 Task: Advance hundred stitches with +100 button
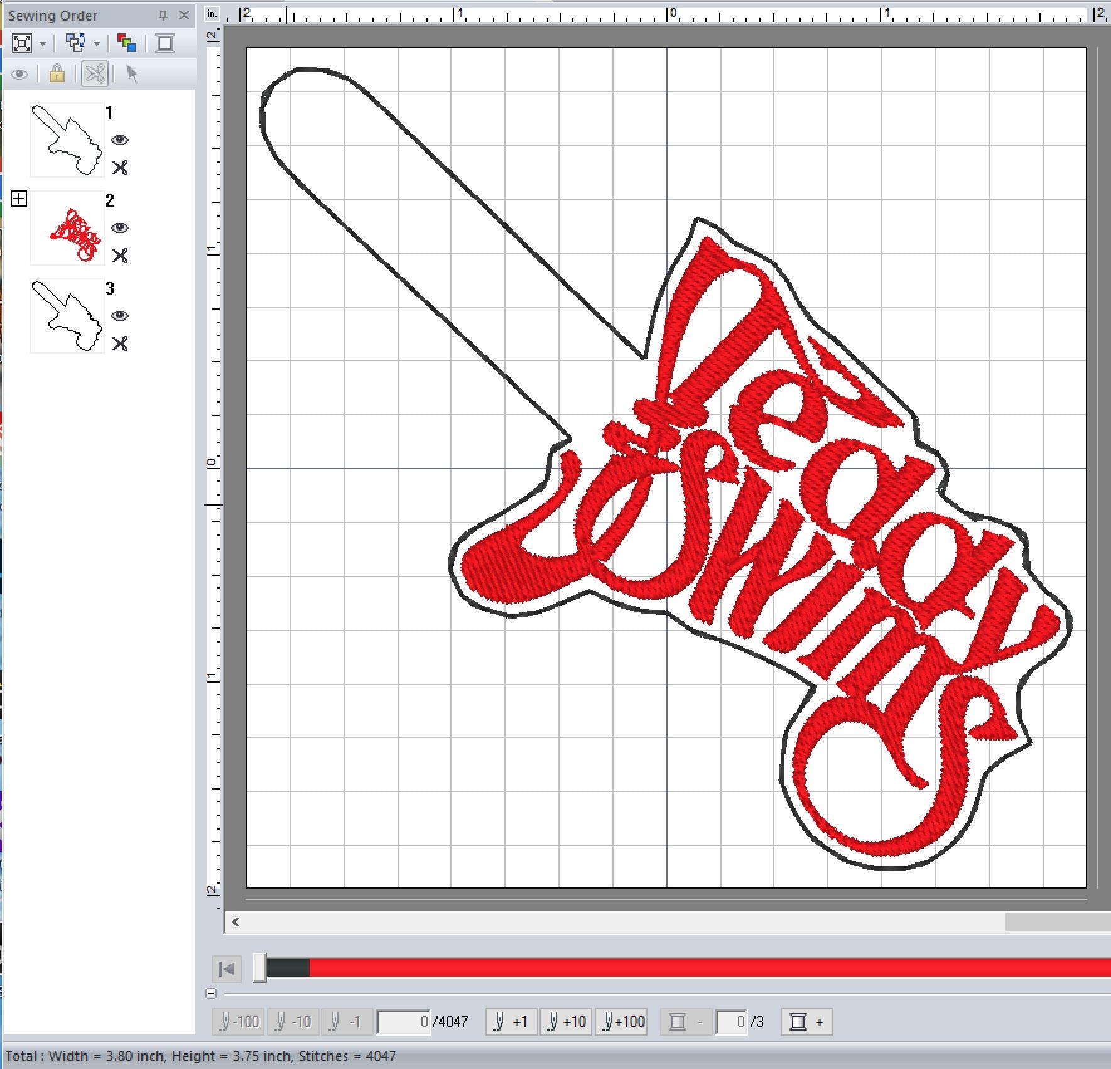[622, 1022]
